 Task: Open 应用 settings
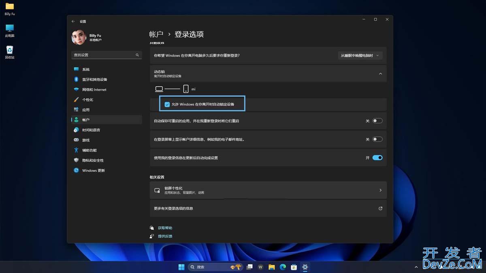coord(107,110)
